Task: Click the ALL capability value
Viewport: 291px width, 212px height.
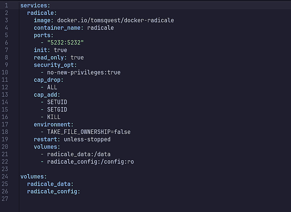Action: 52,87
